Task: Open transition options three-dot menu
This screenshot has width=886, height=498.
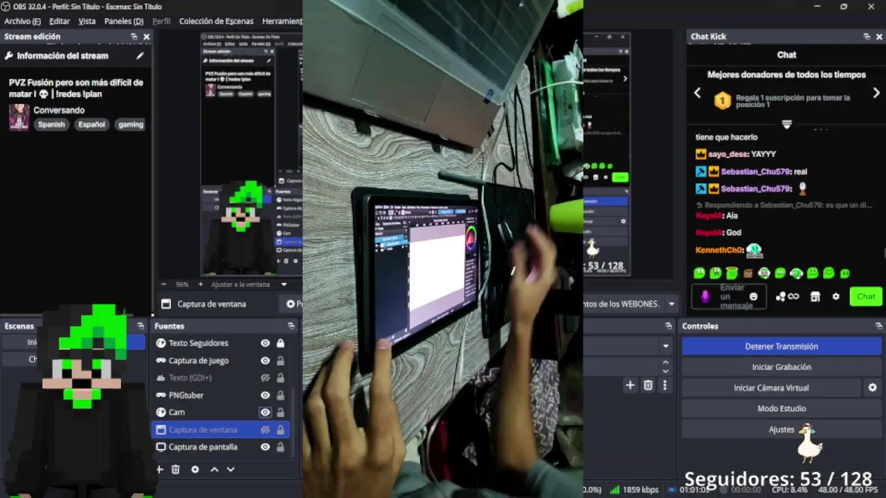Action: [x=664, y=385]
